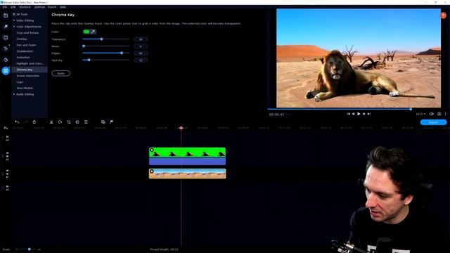
Task: Select Overlay in the tools list
Action: pyautogui.click(x=22, y=39)
